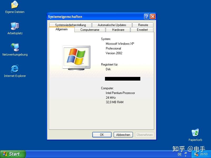The width and height of the screenshot is (211, 158).
Task: Open Eigene Dateien from the desktop
Action: (14, 7)
